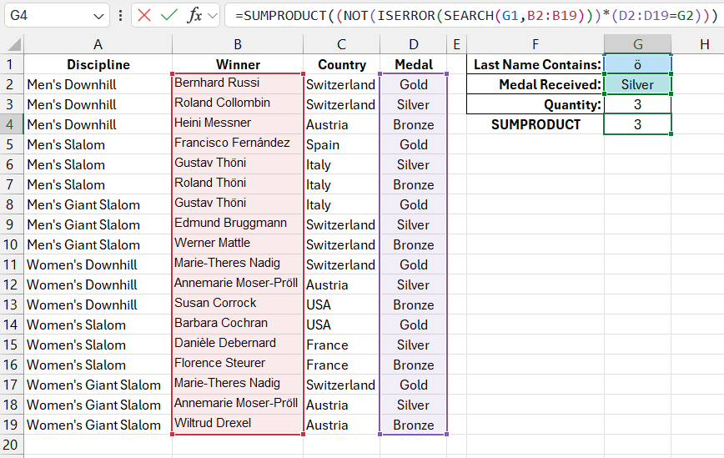
Task: Click the cell containing Francisco Fernández
Action: coord(238,143)
